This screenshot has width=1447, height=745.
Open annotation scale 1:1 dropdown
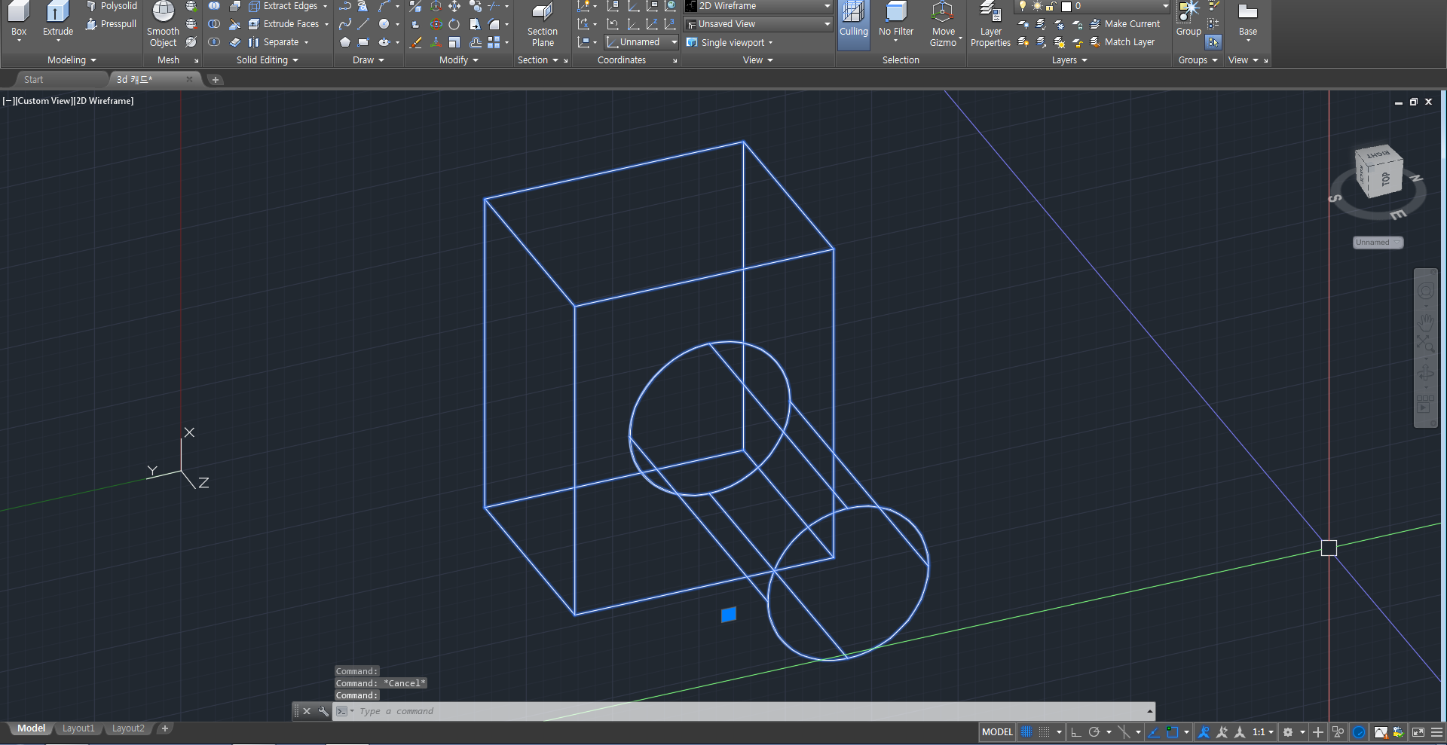tap(1263, 732)
